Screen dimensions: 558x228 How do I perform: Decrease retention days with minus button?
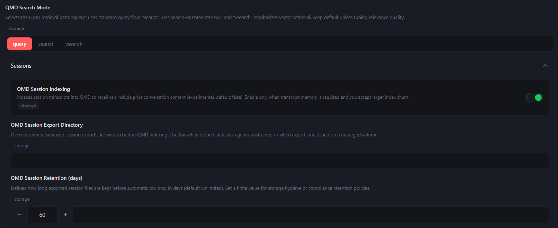(x=19, y=215)
